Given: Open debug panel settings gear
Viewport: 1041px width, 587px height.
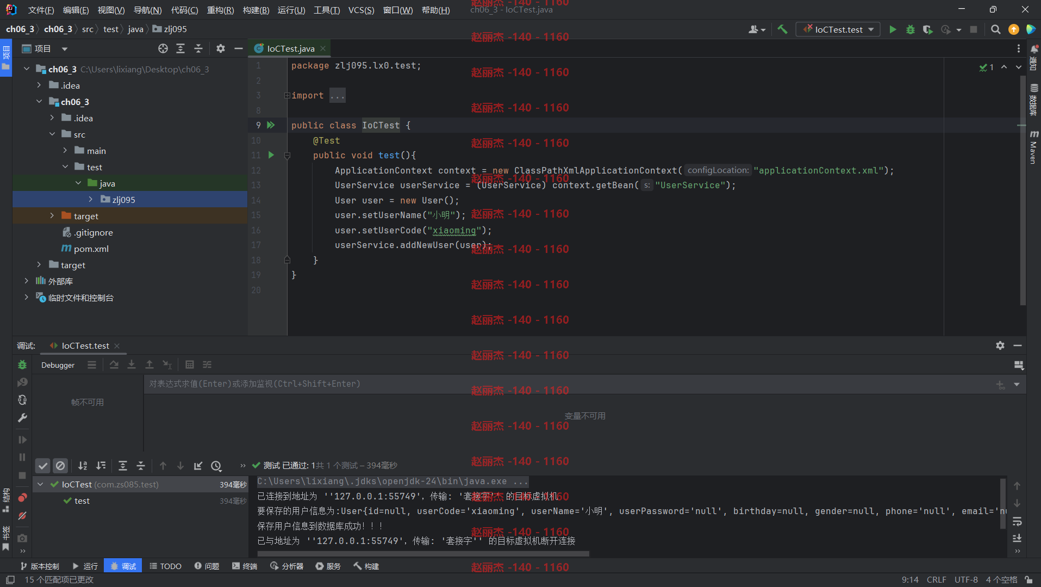Looking at the screenshot, I should [1000, 345].
